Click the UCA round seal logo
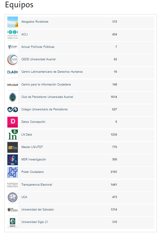The image size is (161, 237). pyautogui.click(x=12, y=197)
